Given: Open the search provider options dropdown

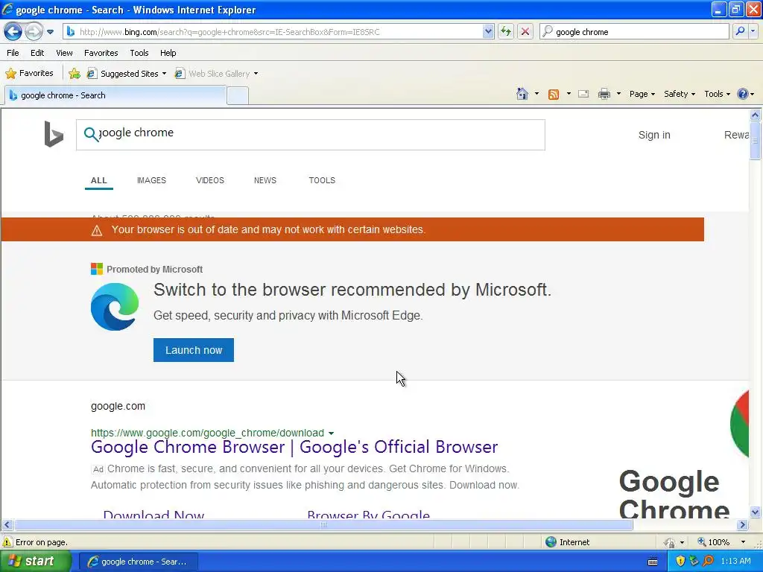Looking at the screenshot, I should tap(753, 32).
